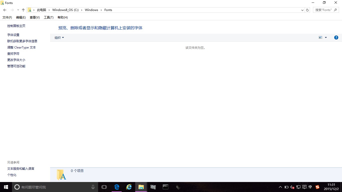This screenshot has width=342, height=192.
Task: Click the muted volume tray icon
Action: 292,187
